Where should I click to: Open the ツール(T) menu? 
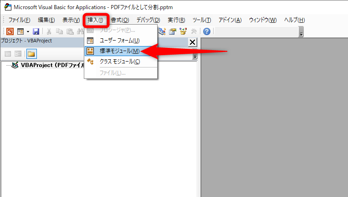(202, 20)
